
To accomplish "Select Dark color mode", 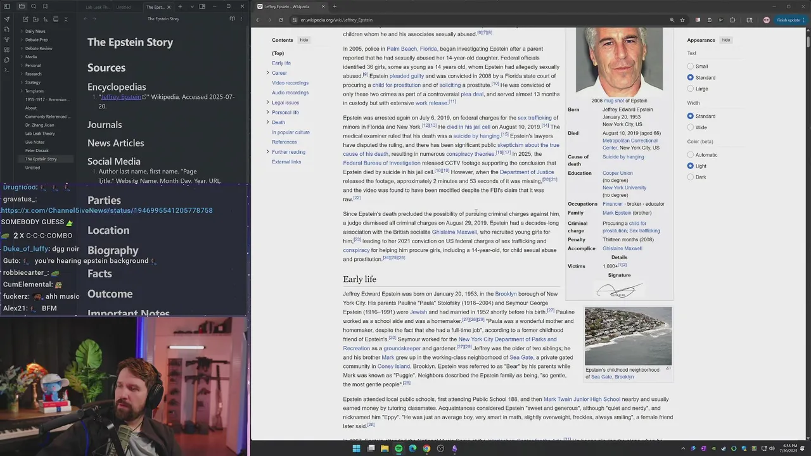I will (691, 177).
